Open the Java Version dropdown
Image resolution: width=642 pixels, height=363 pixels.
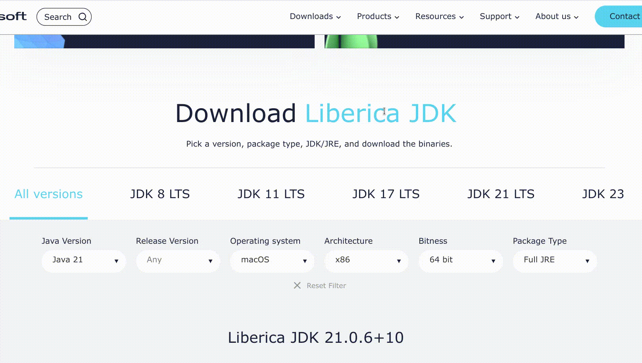coord(84,260)
